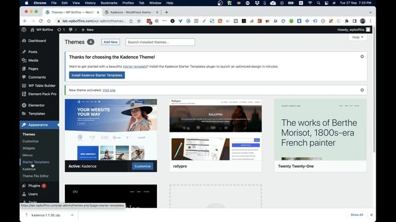Open updates indicator in admin bar
The height and width of the screenshot is (222, 396).
coord(61,30)
